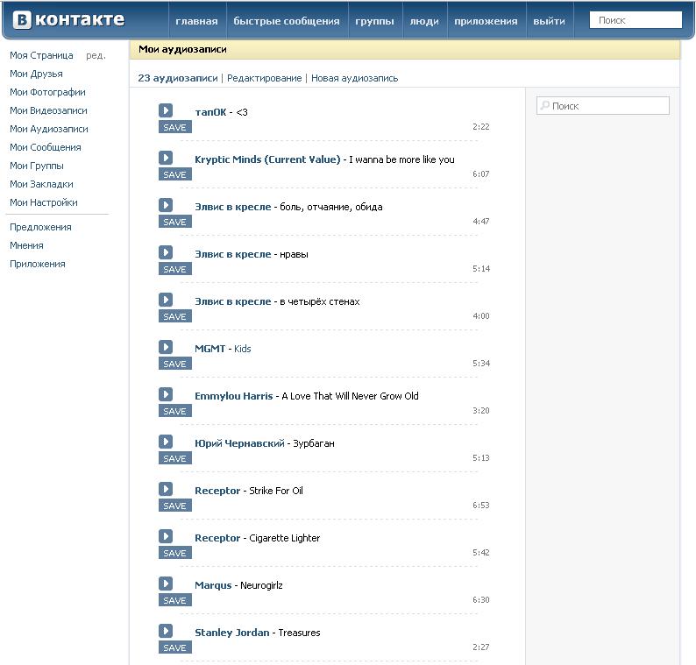Click the Редактирование link
696x665 pixels.
click(264, 78)
